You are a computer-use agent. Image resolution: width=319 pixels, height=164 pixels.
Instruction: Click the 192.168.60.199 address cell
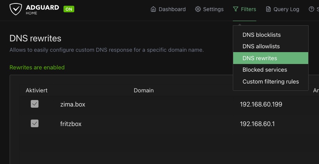[x=261, y=105]
